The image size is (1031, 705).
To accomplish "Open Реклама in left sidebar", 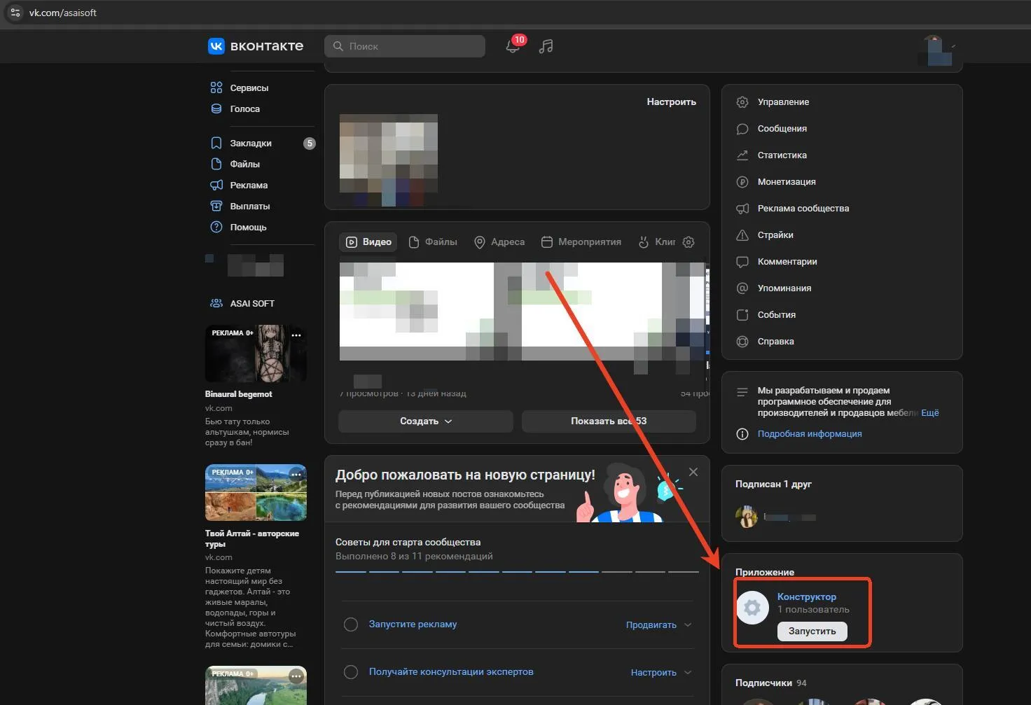I will [239, 185].
